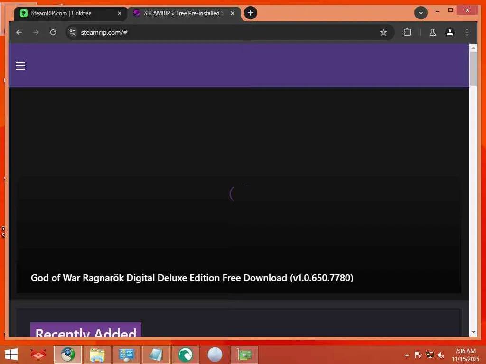Open the Extensions puzzle icon
The width and height of the screenshot is (486, 364).
(x=407, y=32)
